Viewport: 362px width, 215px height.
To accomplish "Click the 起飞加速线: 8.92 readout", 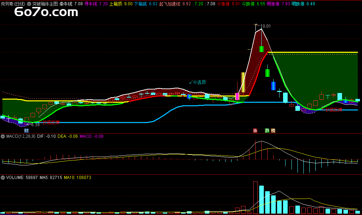I will (175, 4).
